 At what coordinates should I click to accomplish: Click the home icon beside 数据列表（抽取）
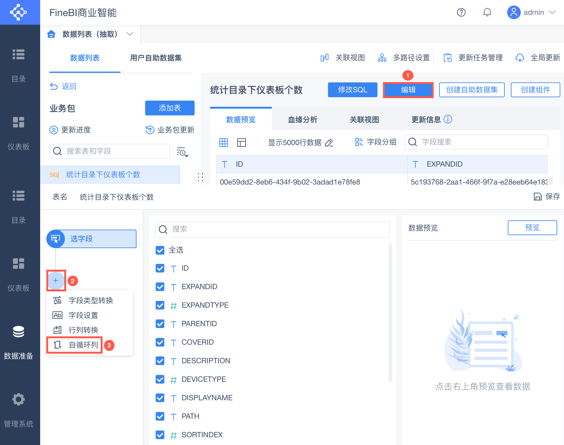51,34
